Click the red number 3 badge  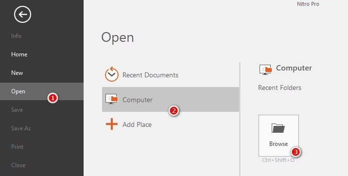click(x=296, y=152)
